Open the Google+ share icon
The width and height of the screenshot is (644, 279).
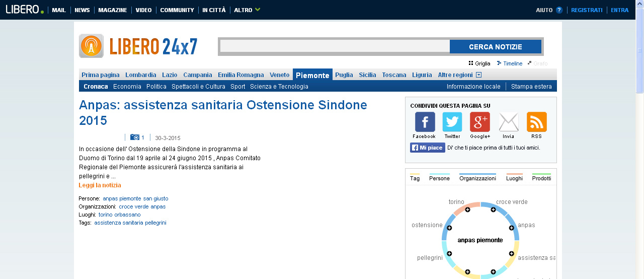click(479, 122)
